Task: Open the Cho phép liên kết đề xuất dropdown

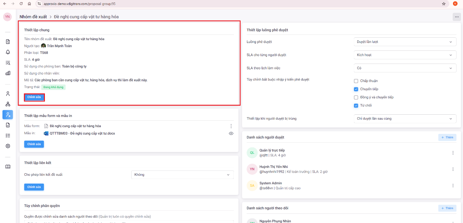Action: [182, 175]
